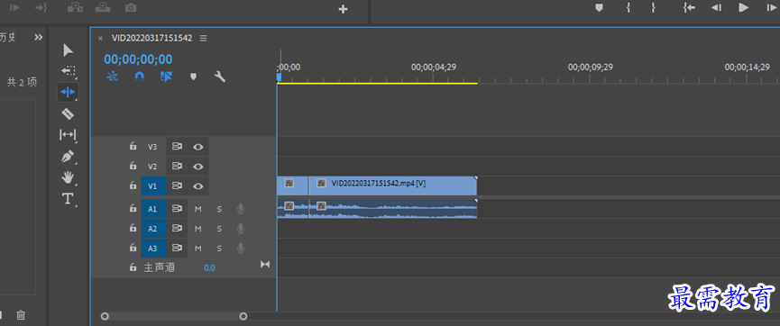The width and height of the screenshot is (780, 326).
Task: Click the Export Frame camera icon
Action: [131, 8]
